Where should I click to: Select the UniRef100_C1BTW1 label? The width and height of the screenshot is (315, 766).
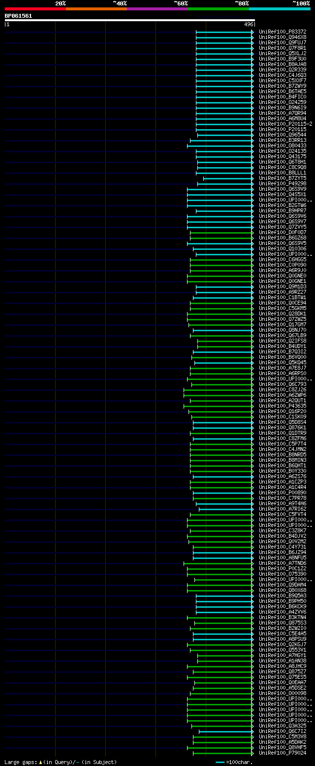(283, 298)
